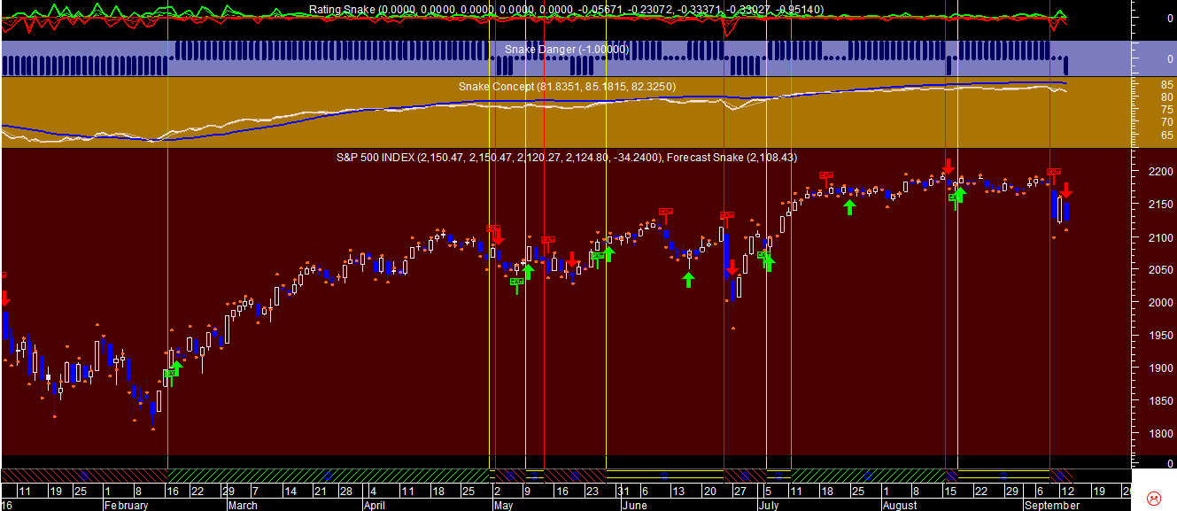The image size is (1177, 511).
Task: Click the red down arrow at early May
Action: [x=498, y=237]
